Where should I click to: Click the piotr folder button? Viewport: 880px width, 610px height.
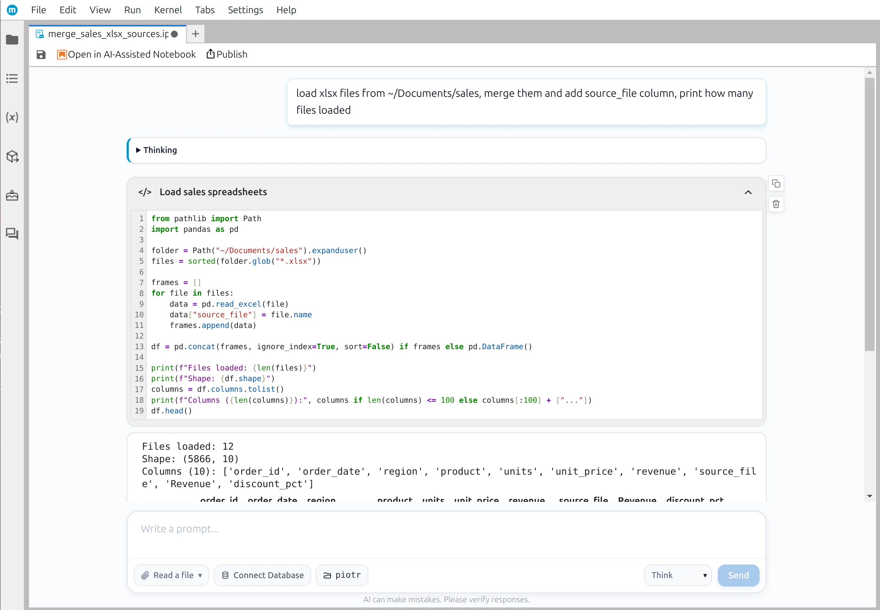coord(342,576)
